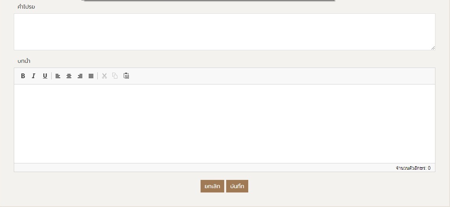Click the จำนวนตัวอักษร character count
The width and height of the screenshot is (450, 207).
(x=413, y=168)
